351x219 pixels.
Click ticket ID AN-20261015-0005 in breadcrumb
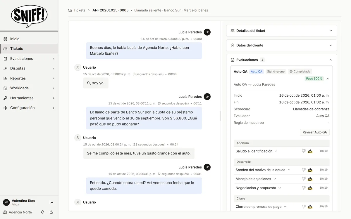pos(111,10)
